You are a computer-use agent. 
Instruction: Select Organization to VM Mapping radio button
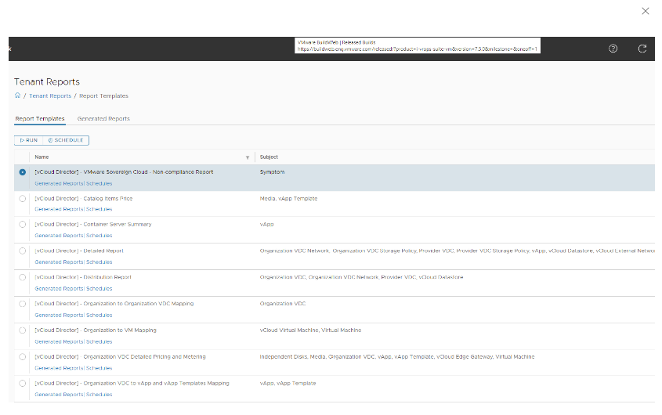pos(23,330)
